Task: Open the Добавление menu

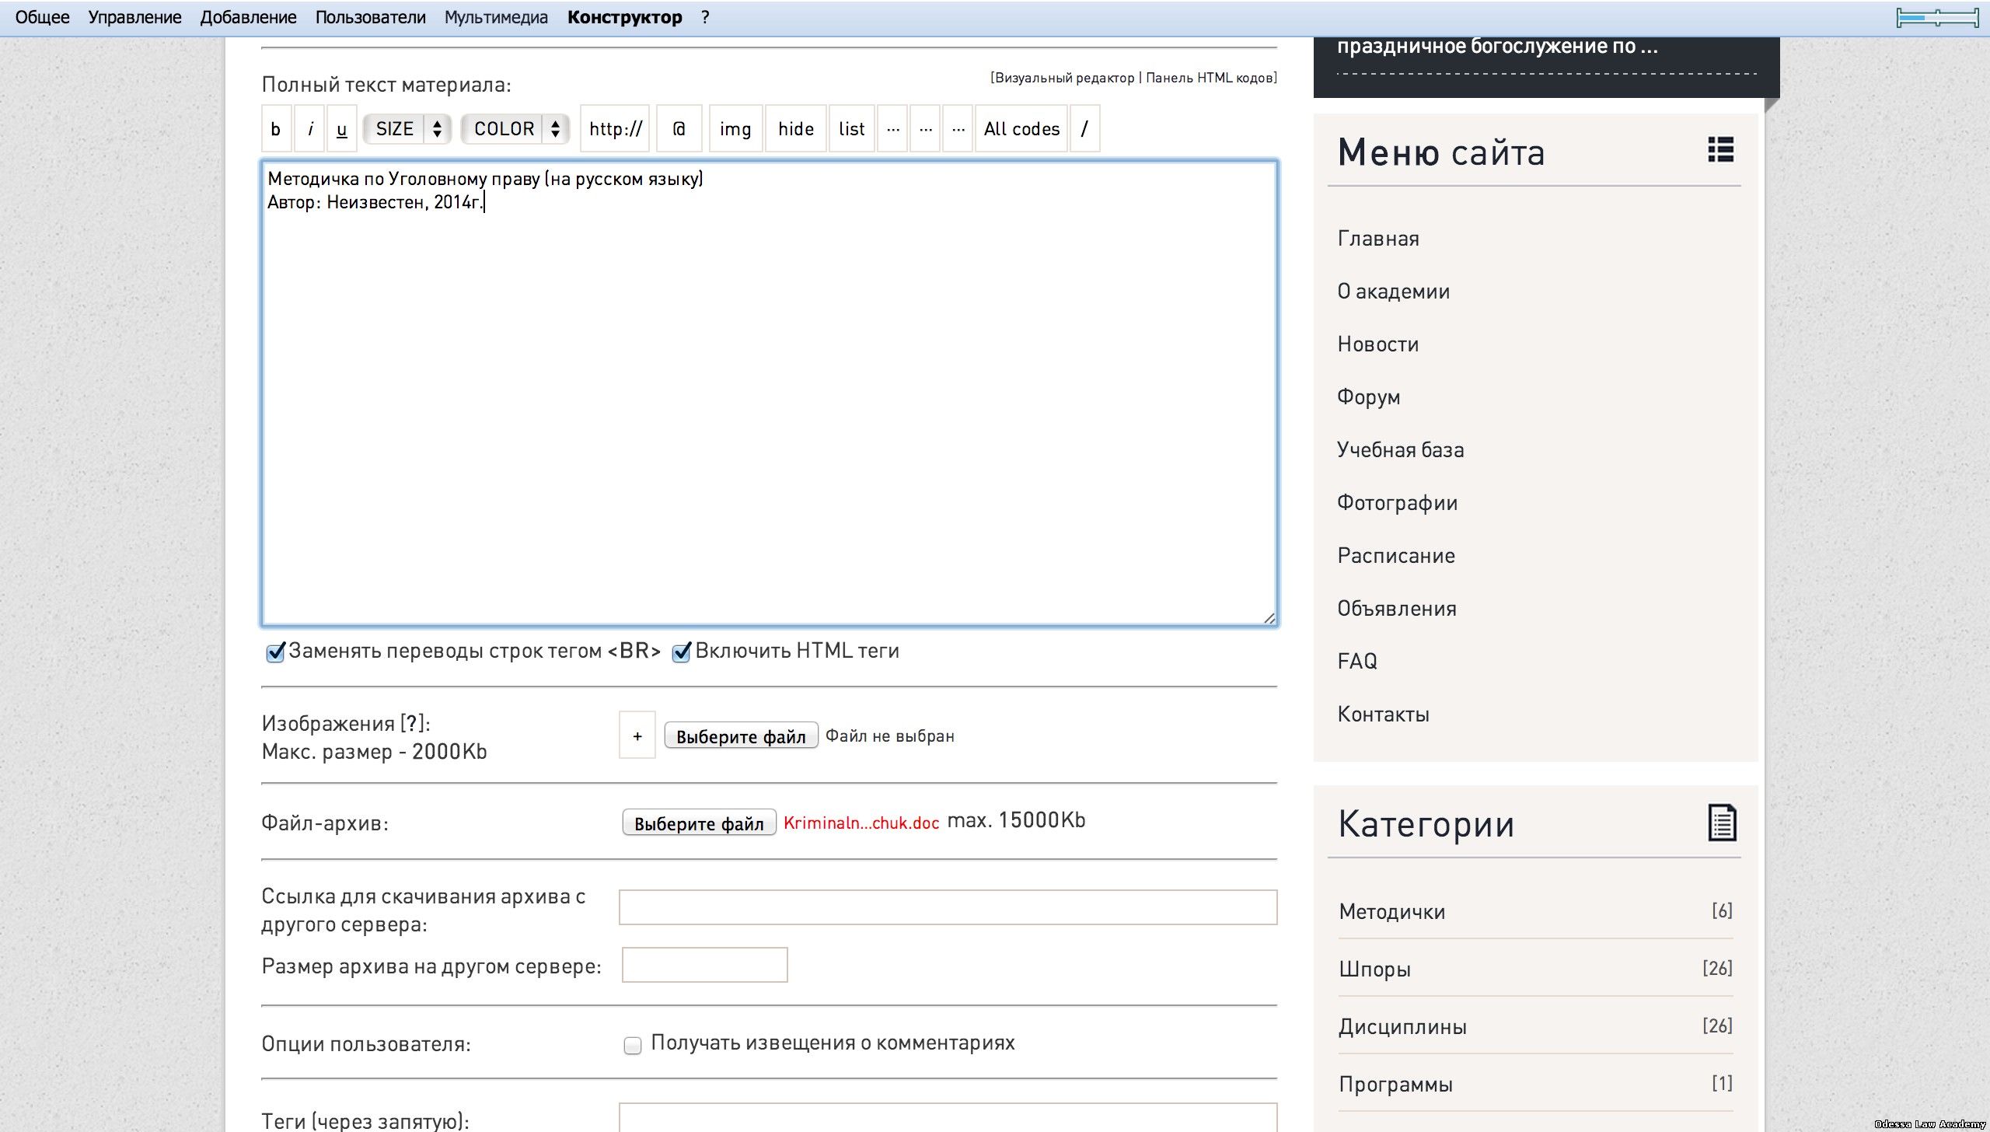Action: [248, 17]
